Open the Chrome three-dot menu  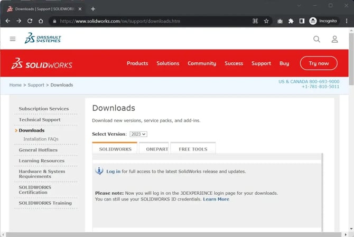(346, 21)
